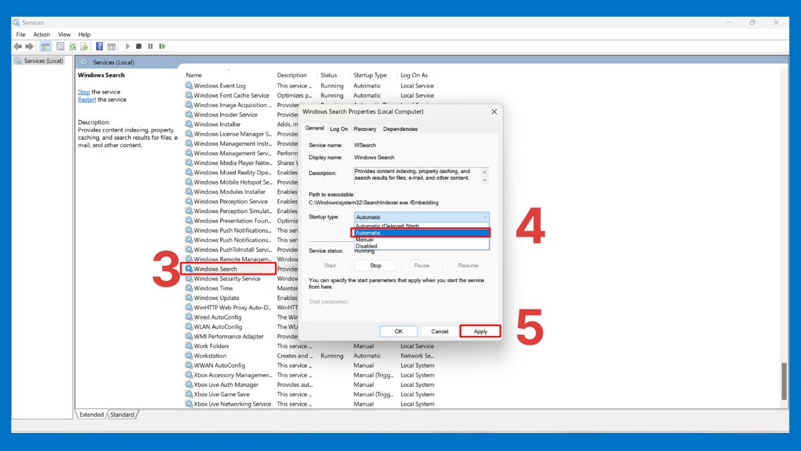Image resolution: width=801 pixels, height=451 pixels.
Task: Click the gear icon beside Work Folders
Action: pos(189,346)
